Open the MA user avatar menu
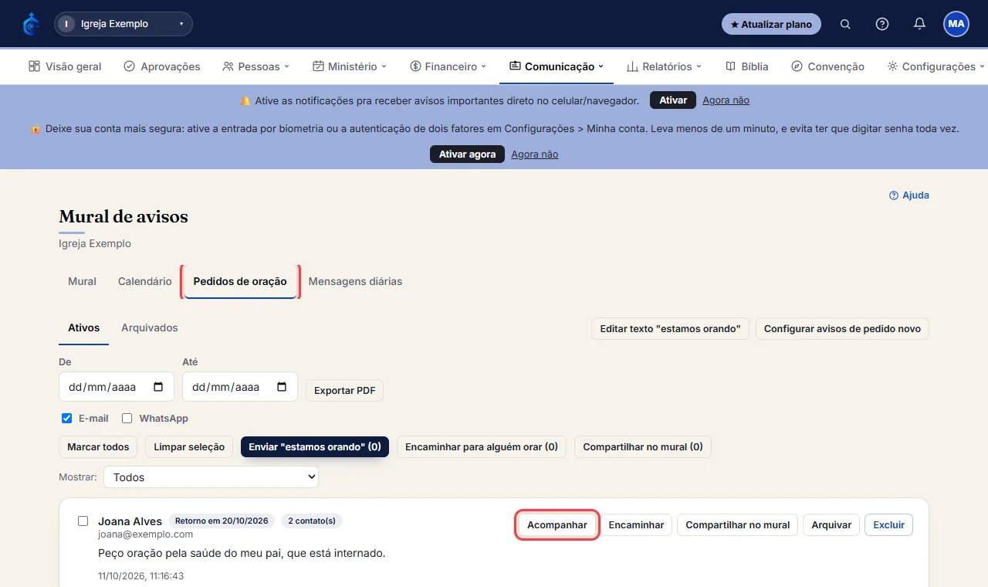 [956, 24]
